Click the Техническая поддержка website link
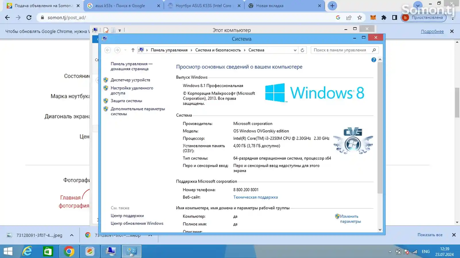Image resolution: width=460 pixels, height=258 pixels. pos(255,197)
